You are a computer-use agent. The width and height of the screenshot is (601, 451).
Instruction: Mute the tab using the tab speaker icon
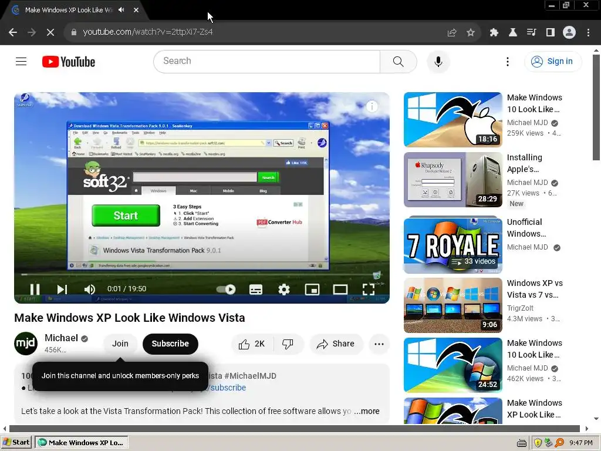pos(121,10)
